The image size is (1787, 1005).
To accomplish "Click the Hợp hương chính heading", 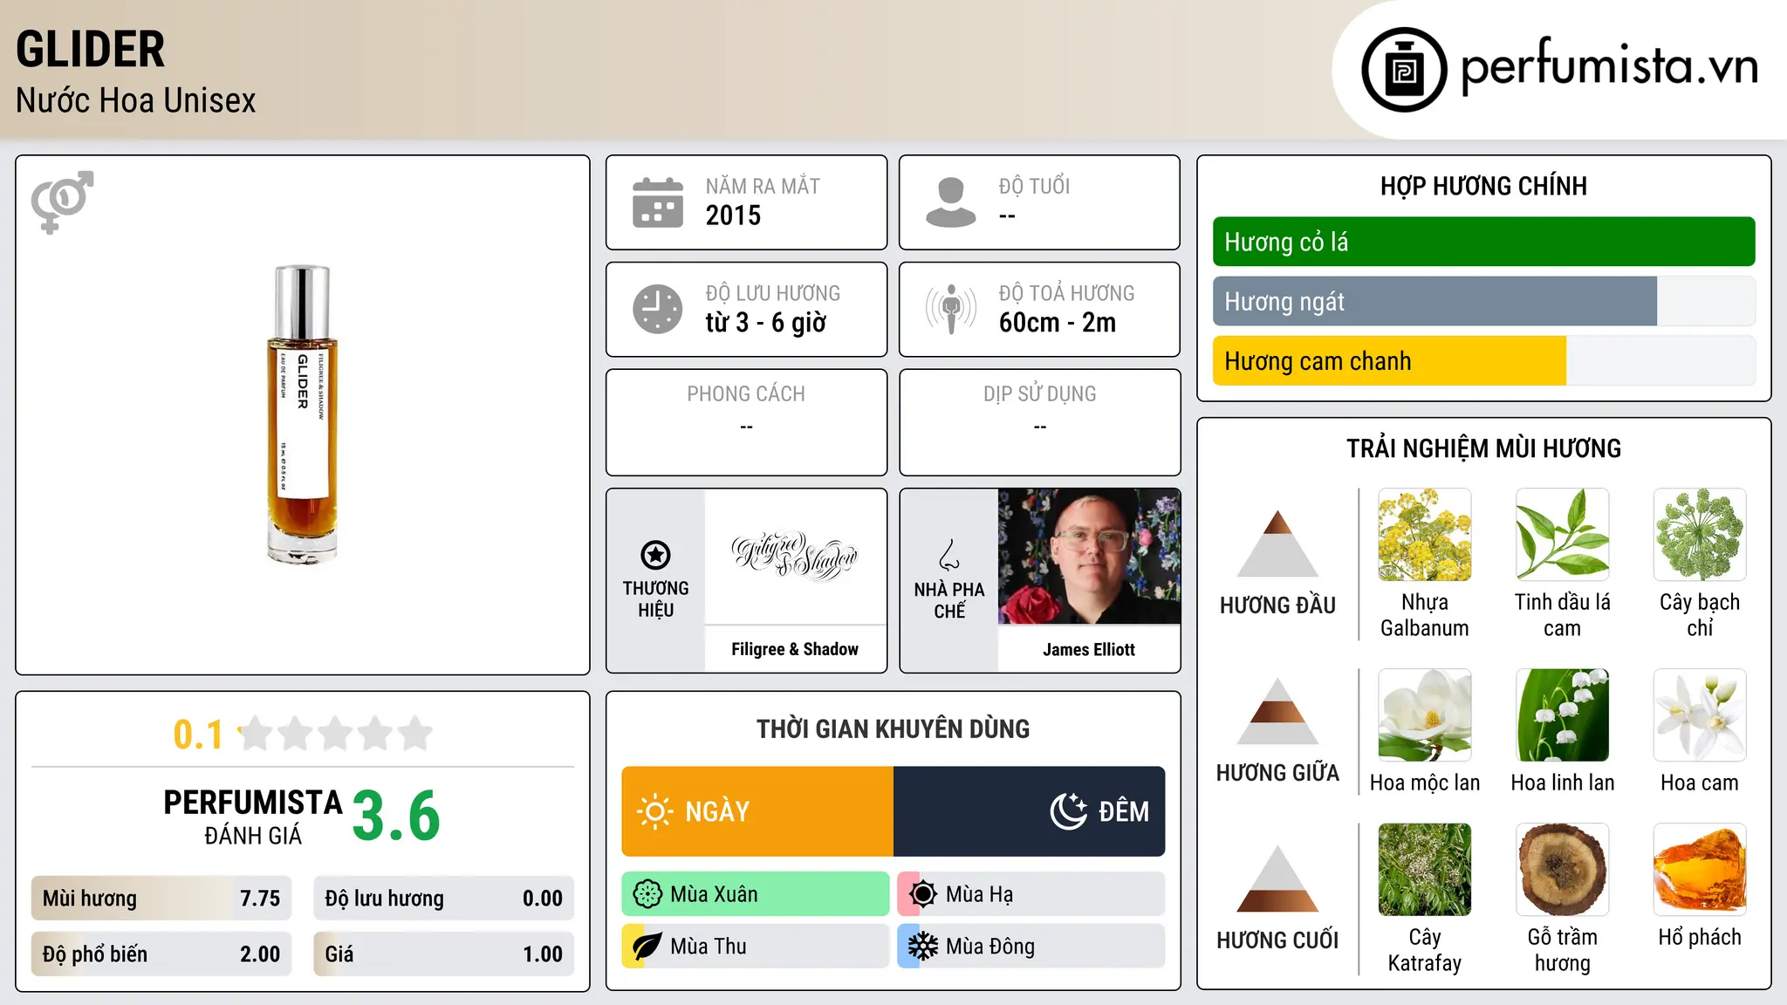I will pos(1483,186).
